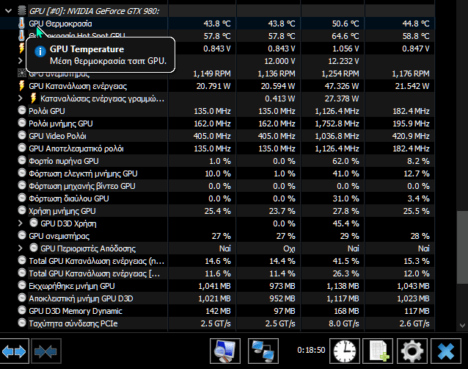Image resolution: width=468 pixels, height=369 pixels.
Task: Click the icon beside Χρήση μνήμης GPU
Action: (x=22, y=211)
